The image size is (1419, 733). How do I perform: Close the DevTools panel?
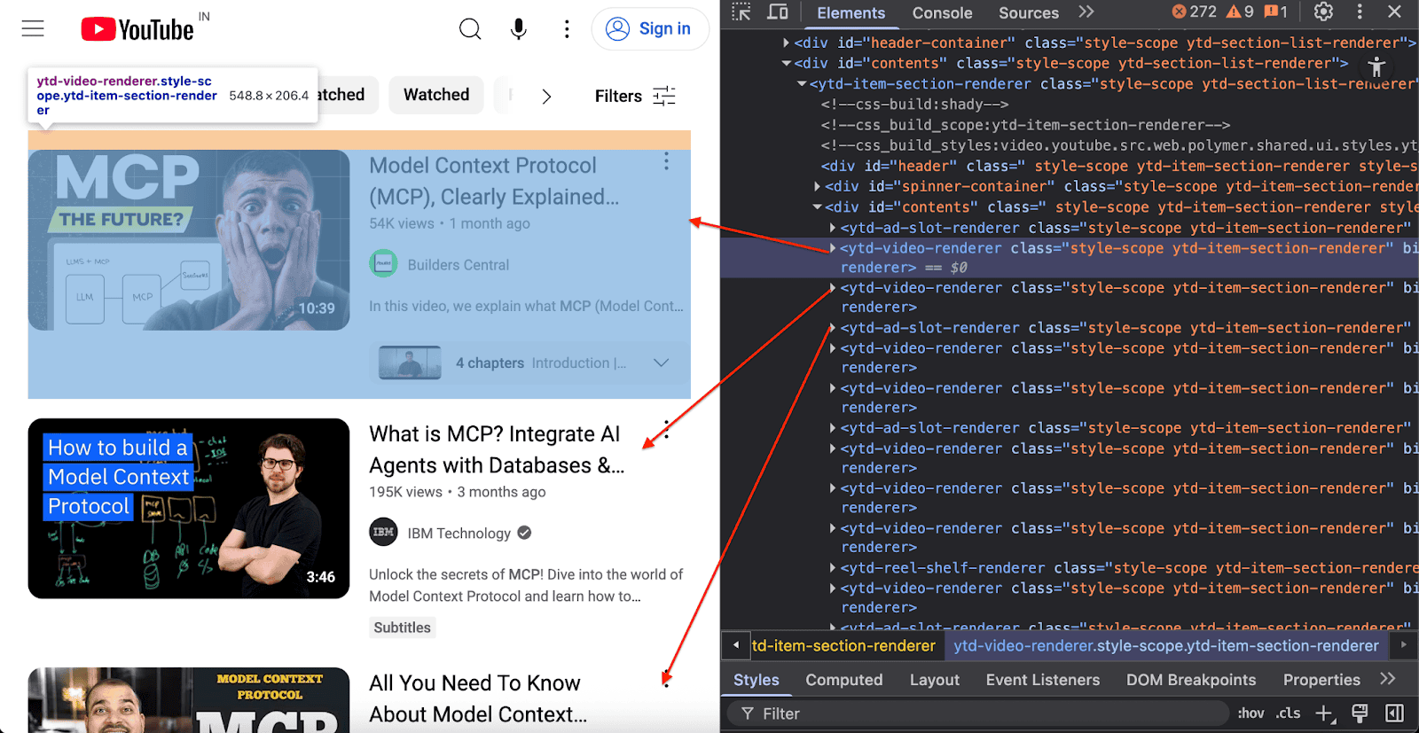[1394, 12]
